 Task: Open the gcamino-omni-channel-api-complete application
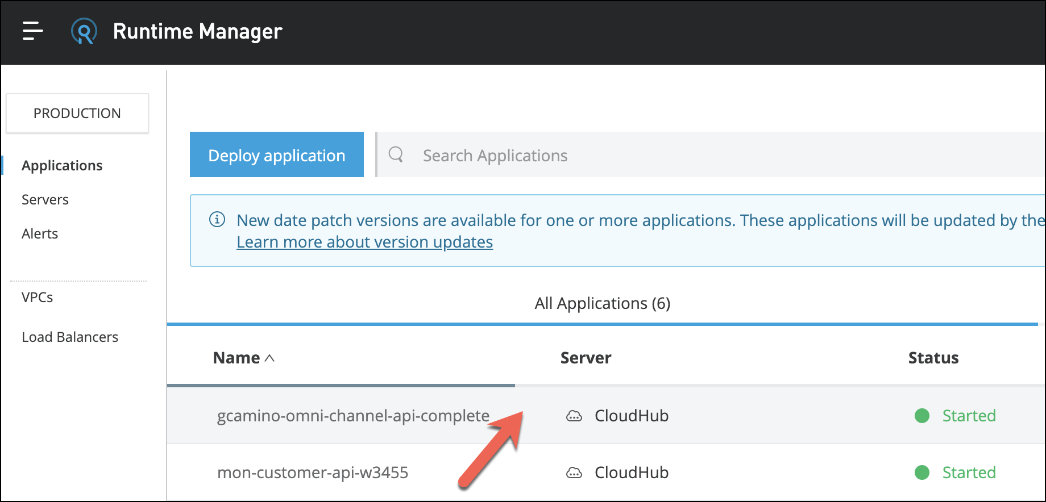point(353,416)
